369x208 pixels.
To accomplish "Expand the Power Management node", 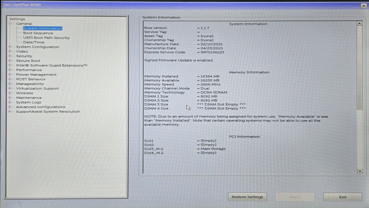I will click(x=10, y=75).
